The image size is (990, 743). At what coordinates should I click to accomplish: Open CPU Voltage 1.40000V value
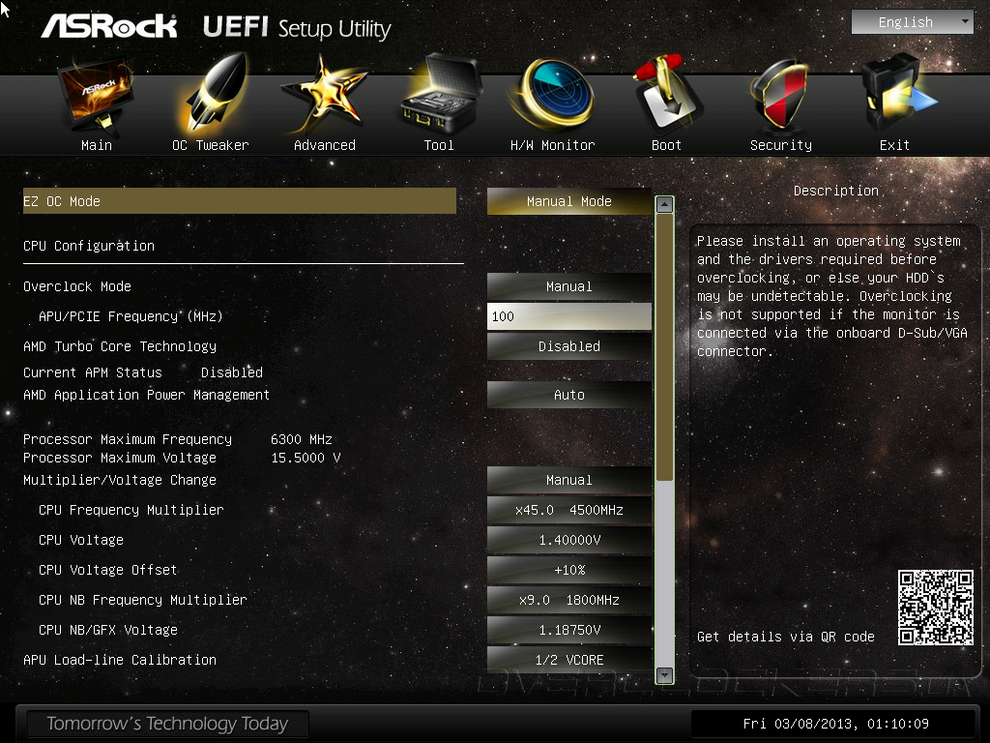click(x=568, y=540)
